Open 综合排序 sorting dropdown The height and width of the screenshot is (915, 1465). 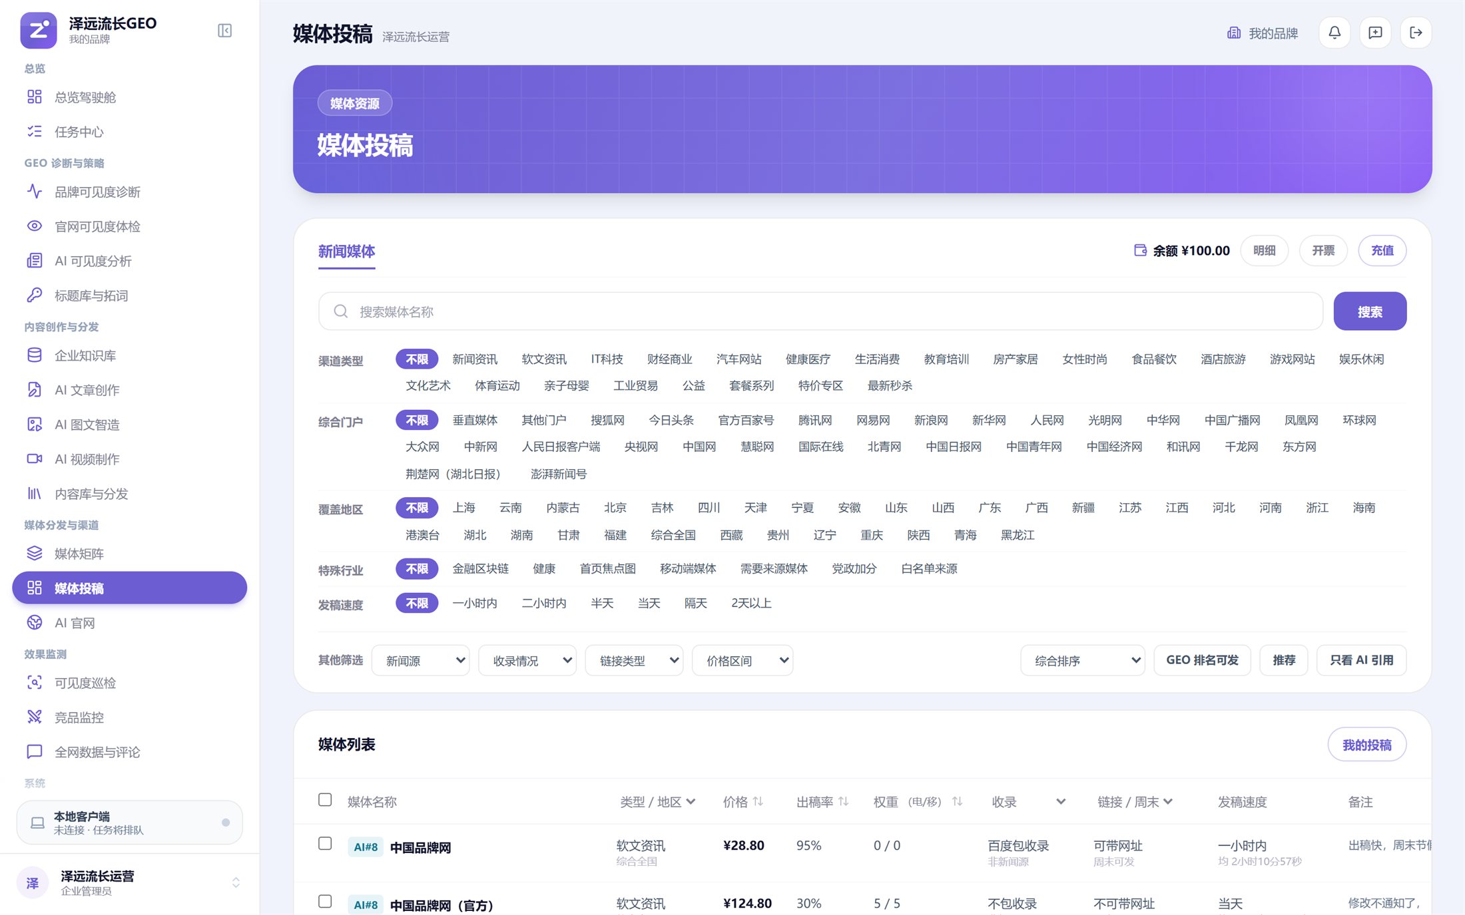[1083, 661]
